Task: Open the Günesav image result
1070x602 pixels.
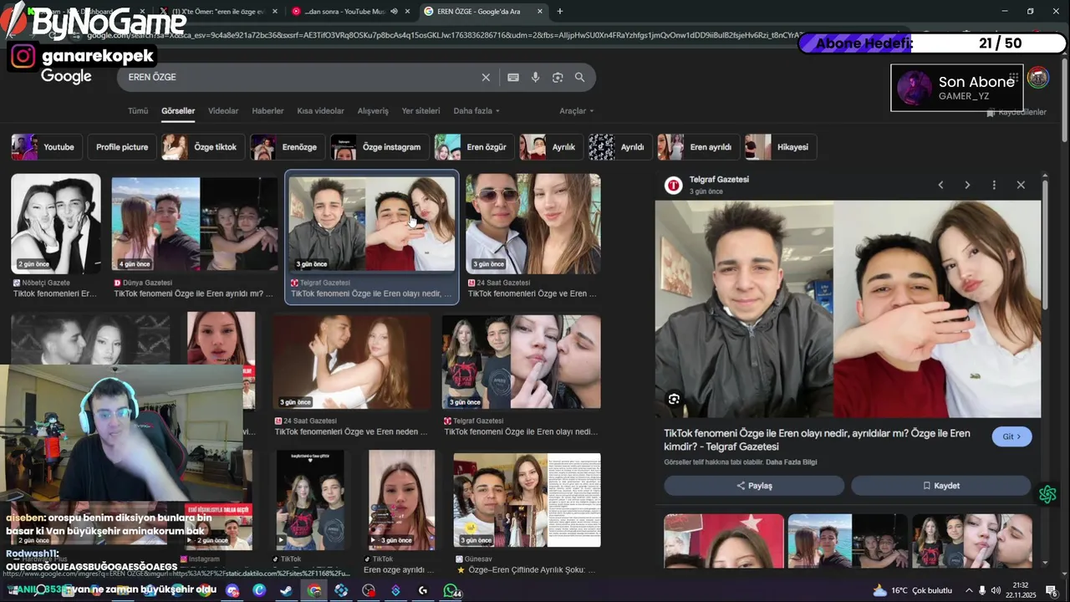Action: click(527, 500)
